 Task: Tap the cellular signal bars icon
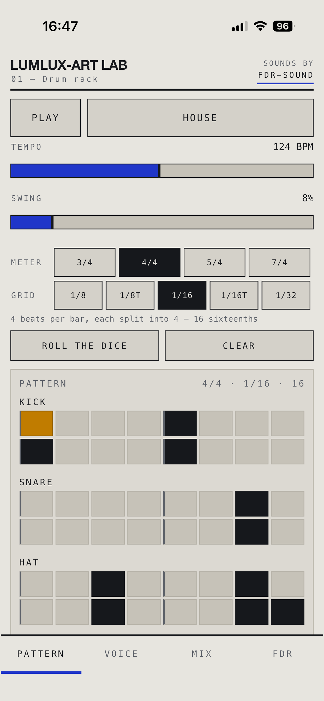[x=239, y=26]
